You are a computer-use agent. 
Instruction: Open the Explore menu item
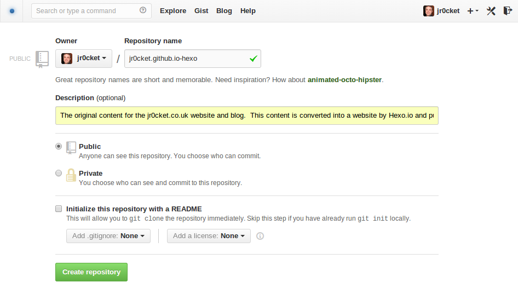[x=173, y=11]
